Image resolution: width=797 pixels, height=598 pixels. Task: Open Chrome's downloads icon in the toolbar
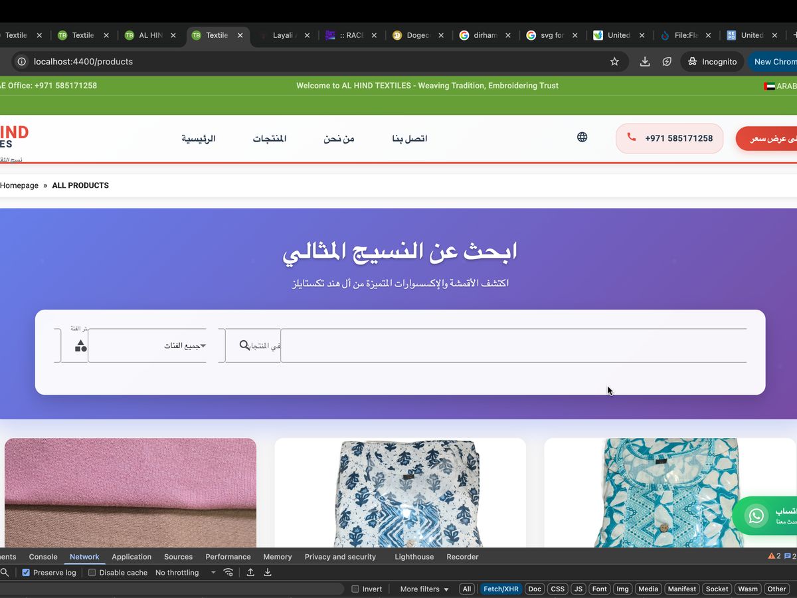tap(644, 61)
